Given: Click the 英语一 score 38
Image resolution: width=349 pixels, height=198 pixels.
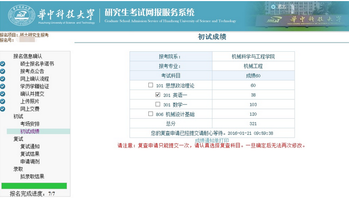Looking at the screenshot, I should (x=253, y=95).
